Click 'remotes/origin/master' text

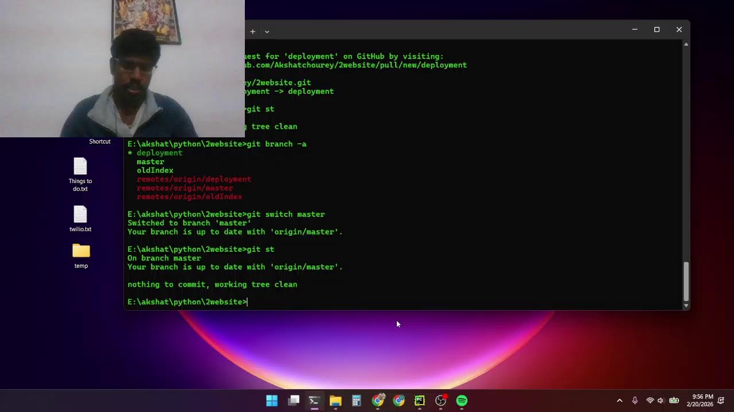pyautogui.click(x=185, y=188)
